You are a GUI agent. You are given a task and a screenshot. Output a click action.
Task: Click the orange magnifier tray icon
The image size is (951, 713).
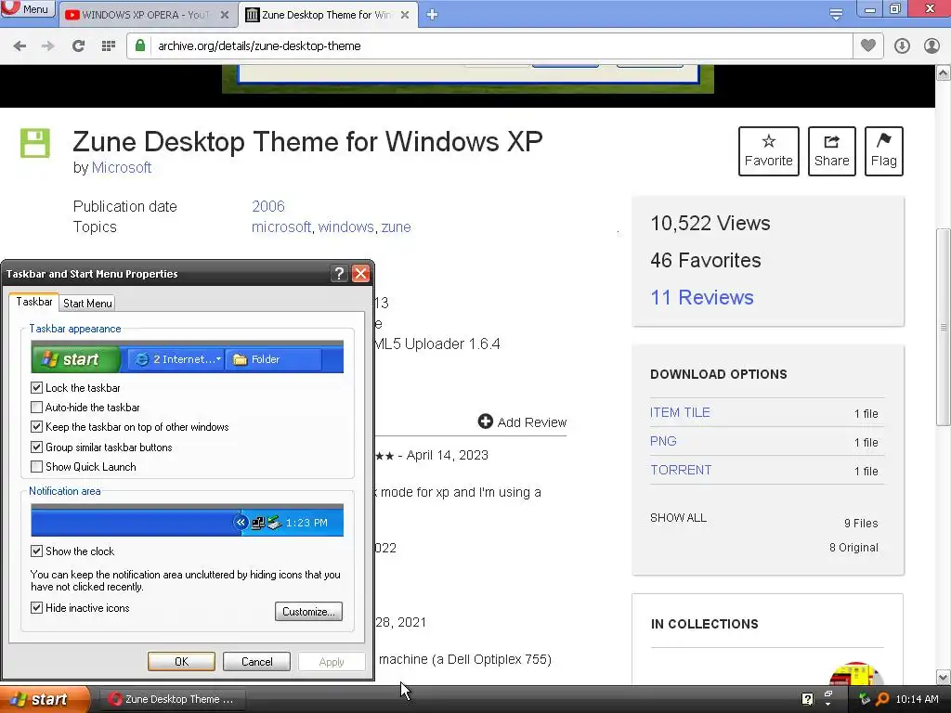(882, 699)
